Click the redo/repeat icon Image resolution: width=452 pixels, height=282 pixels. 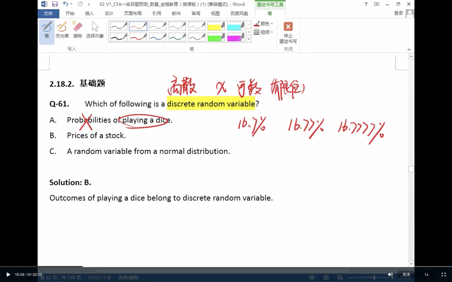tap(80, 4)
